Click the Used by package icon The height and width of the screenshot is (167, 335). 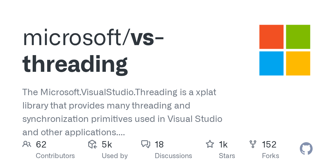pyautogui.click(x=92, y=144)
